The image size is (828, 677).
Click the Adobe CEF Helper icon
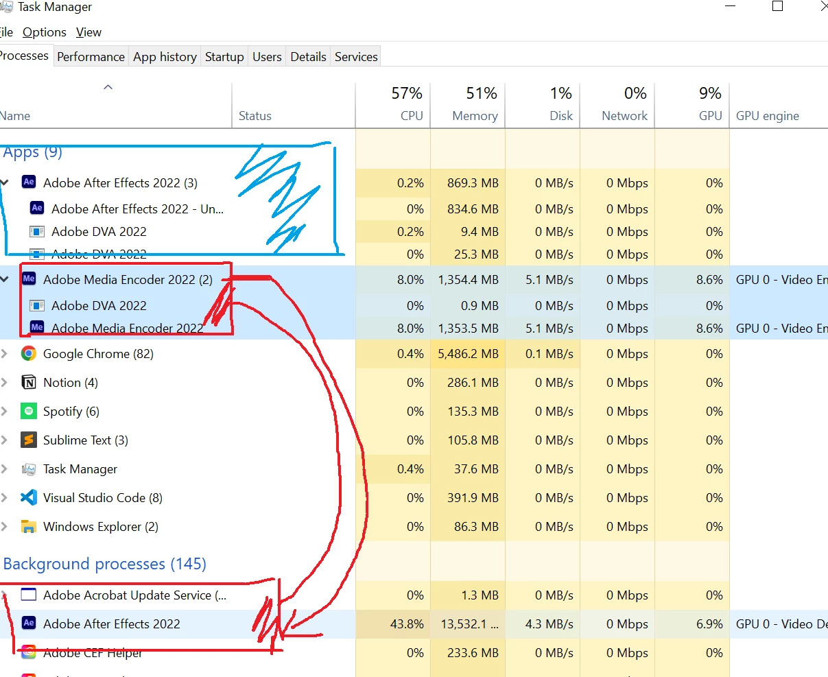tap(29, 652)
